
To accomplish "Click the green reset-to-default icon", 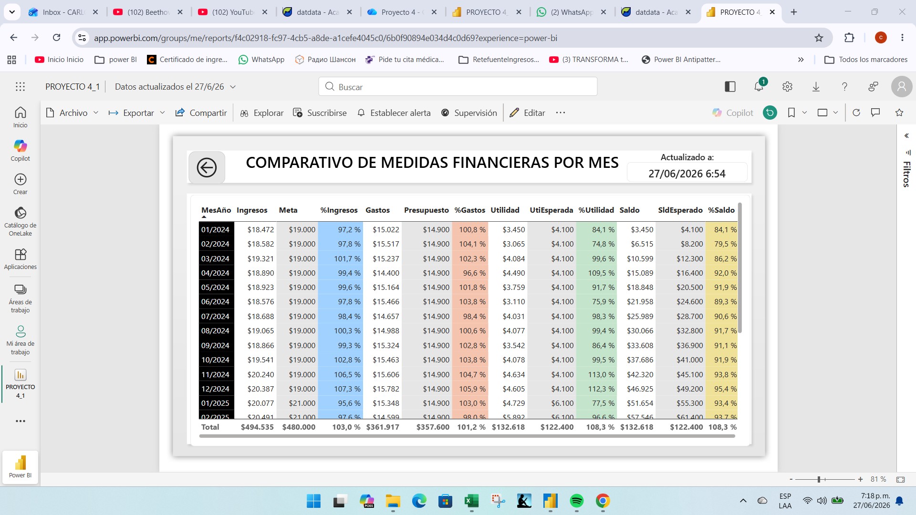I will (x=770, y=113).
